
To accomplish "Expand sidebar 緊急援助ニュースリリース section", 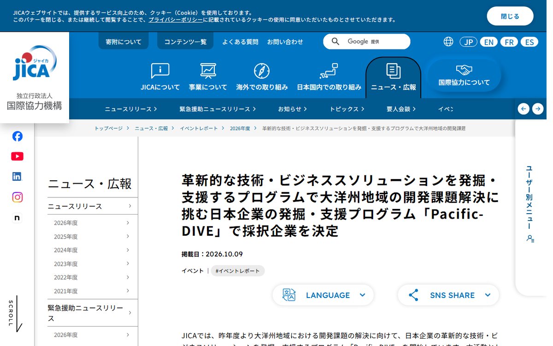I will [92, 313].
